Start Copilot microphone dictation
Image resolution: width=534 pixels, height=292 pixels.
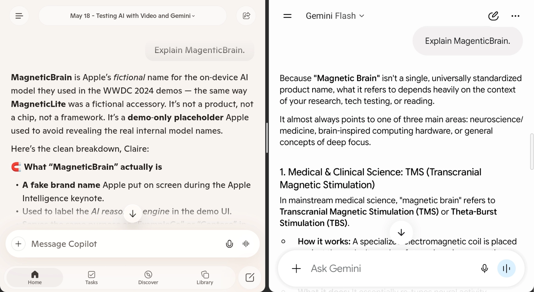click(229, 244)
